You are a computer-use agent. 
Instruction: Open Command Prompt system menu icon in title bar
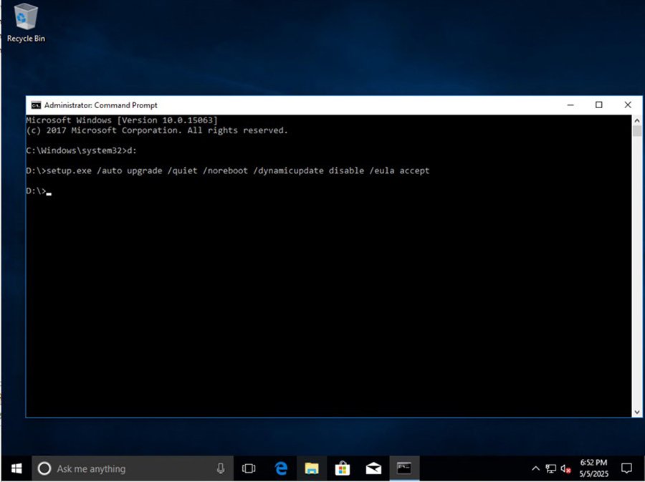(35, 105)
